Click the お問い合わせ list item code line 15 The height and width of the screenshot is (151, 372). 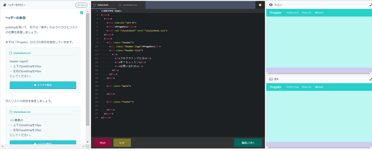point(129,66)
